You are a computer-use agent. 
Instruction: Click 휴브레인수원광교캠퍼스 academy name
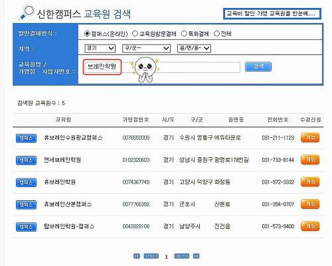coord(73,138)
